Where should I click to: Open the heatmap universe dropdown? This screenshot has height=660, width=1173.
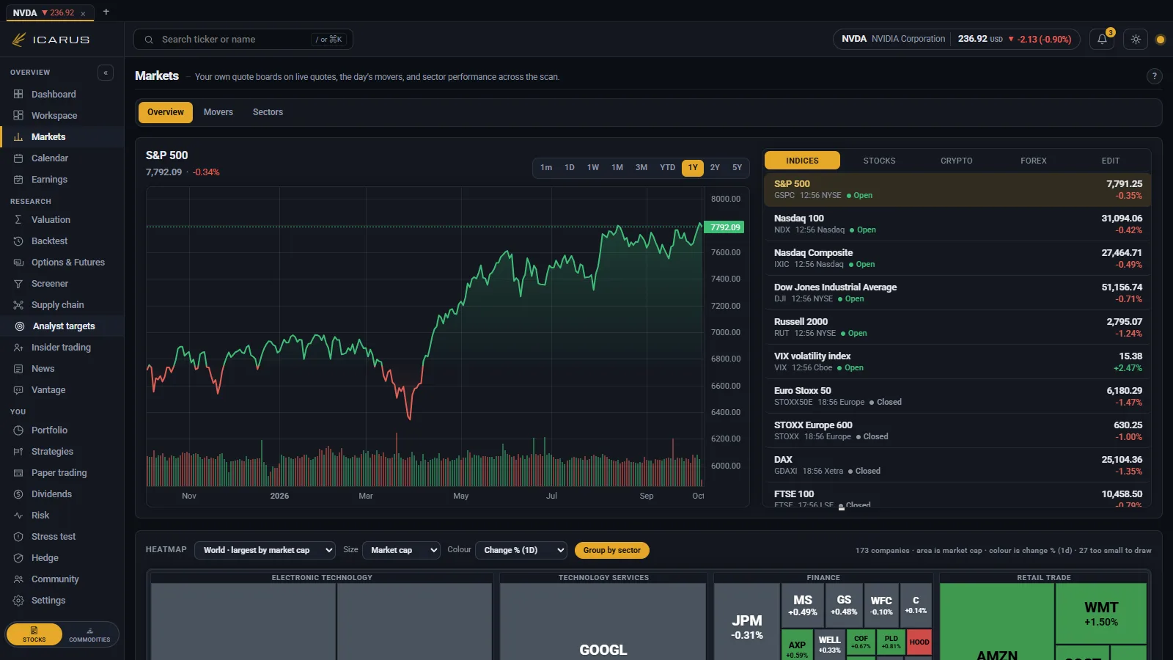pyautogui.click(x=265, y=550)
